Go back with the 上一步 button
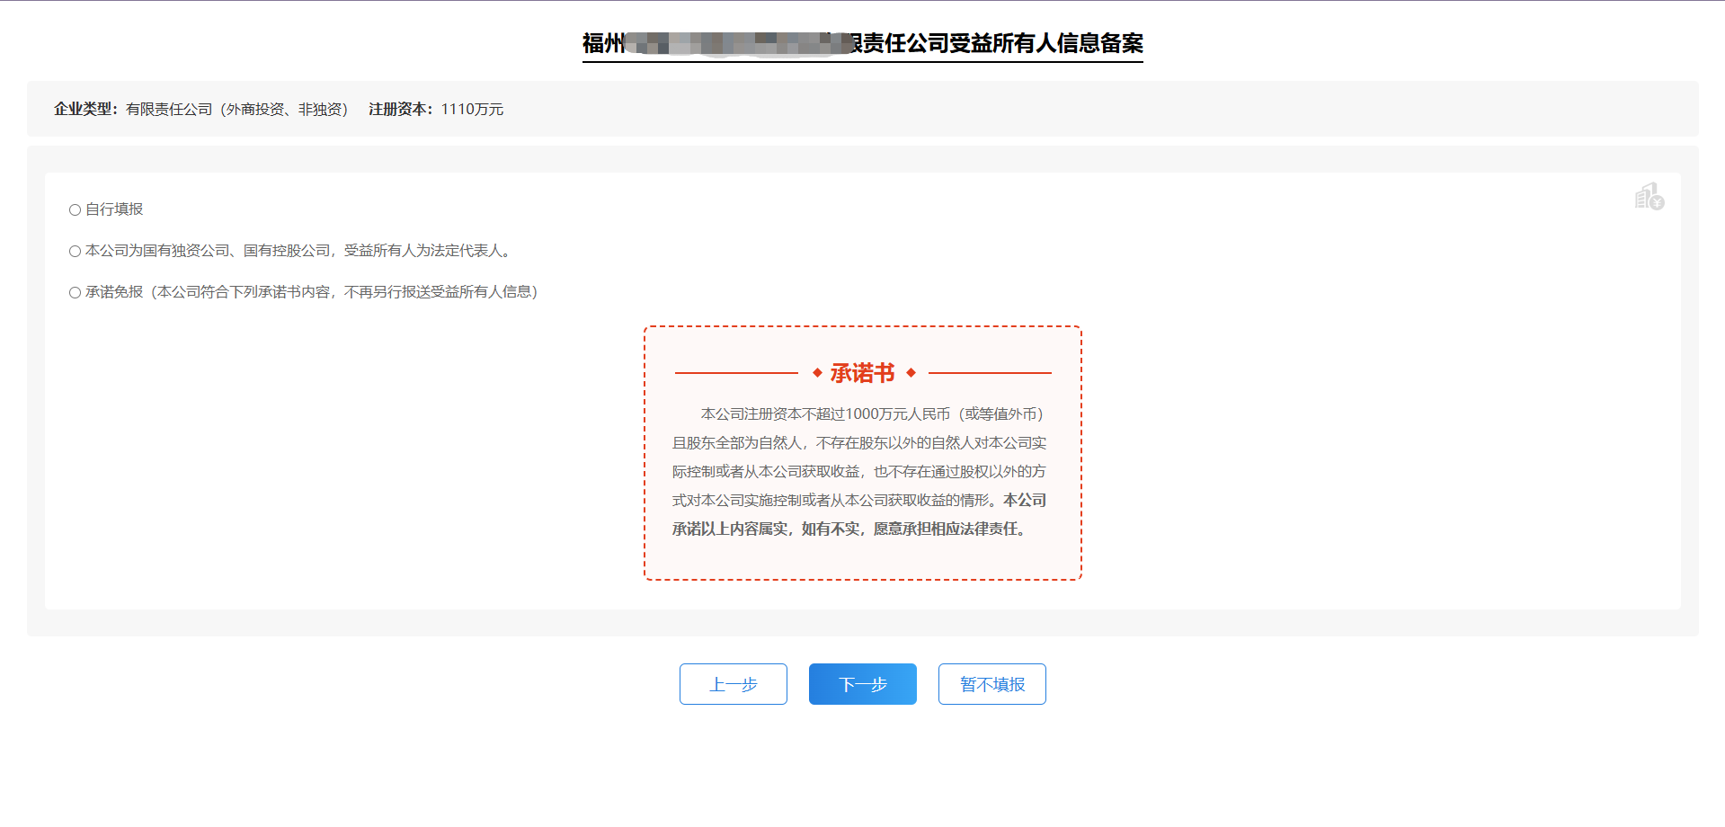The width and height of the screenshot is (1725, 827). tap(733, 684)
